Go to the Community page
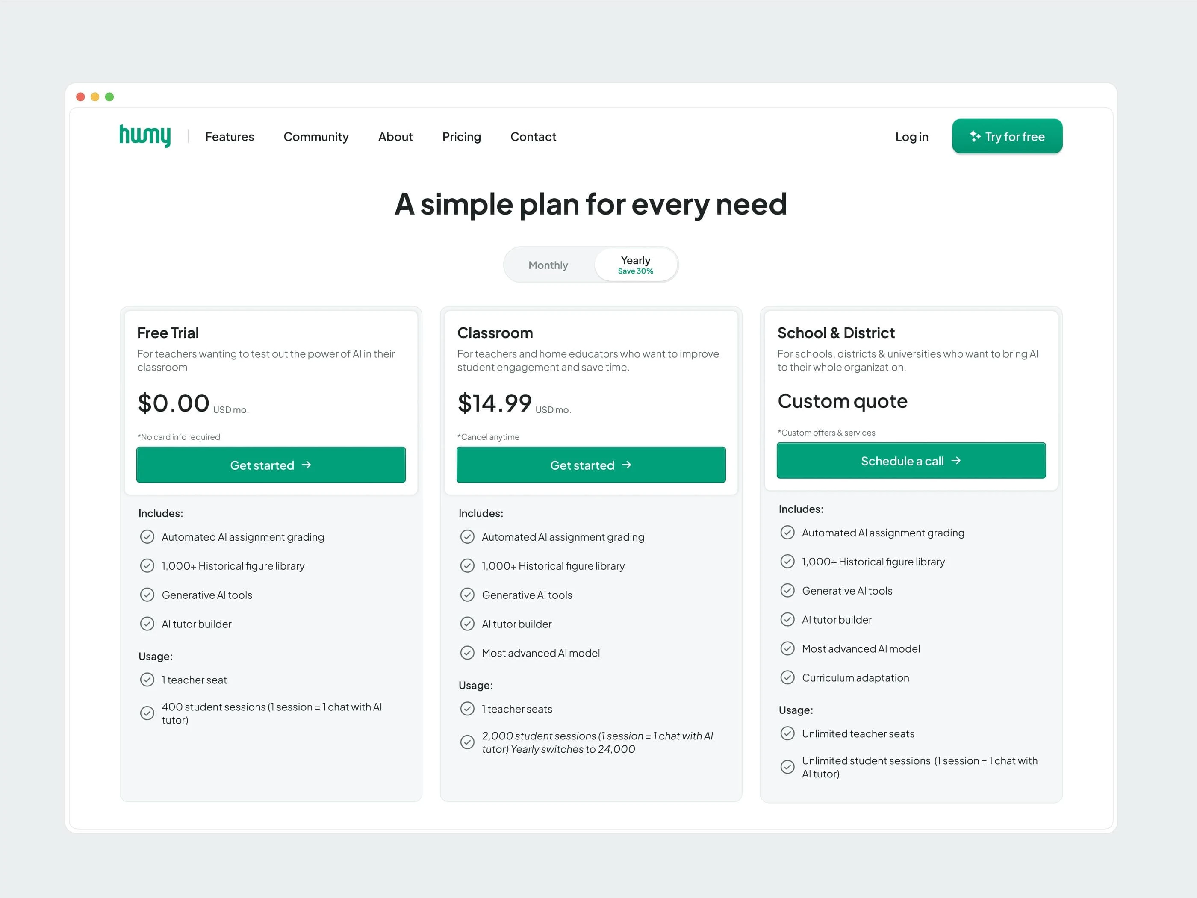 click(x=316, y=137)
